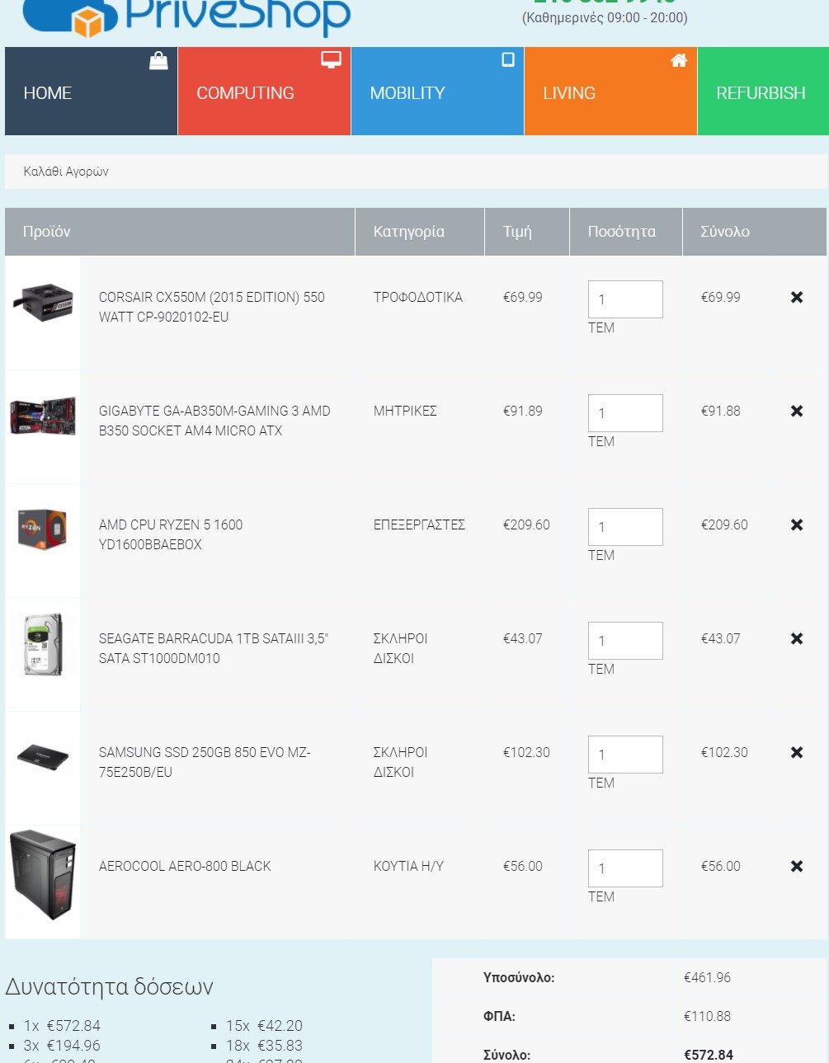Edit the quantity field for SAMSUNG SSD 850 EVO
This screenshot has height=1063, width=829.
625,755
